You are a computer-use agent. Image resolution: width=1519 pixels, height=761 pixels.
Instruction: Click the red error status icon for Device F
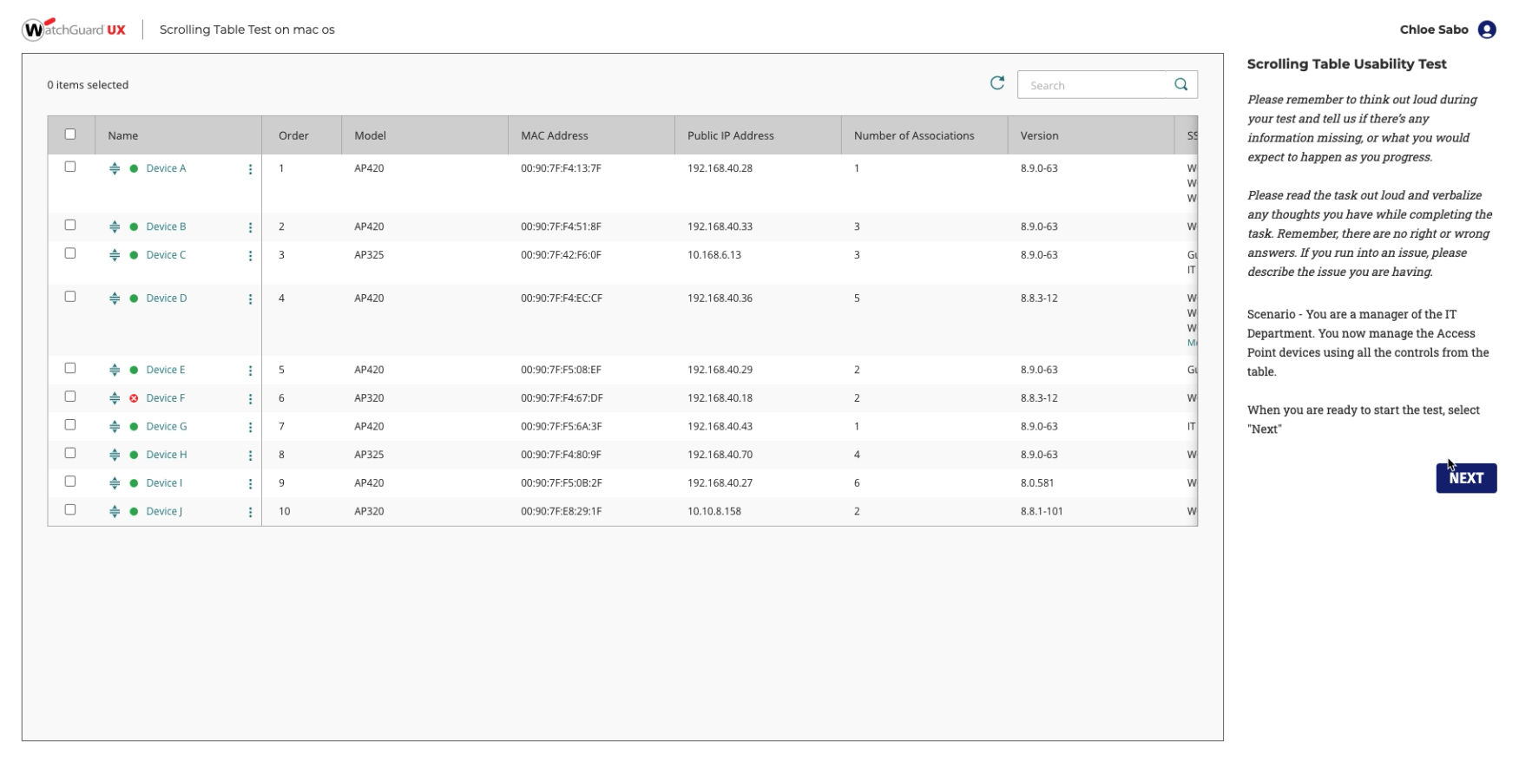[134, 398]
